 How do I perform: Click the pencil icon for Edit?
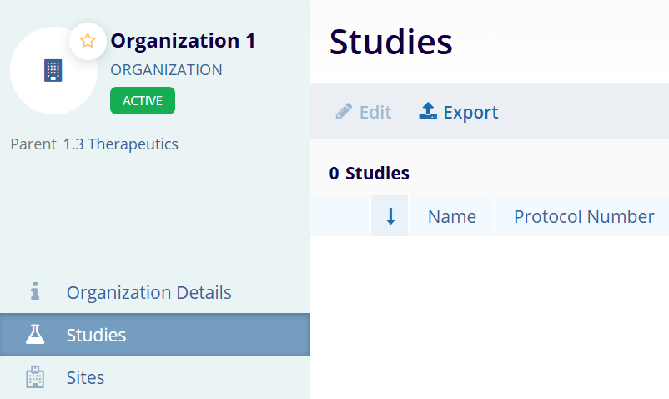pyautogui.click(x=344, y=112)
